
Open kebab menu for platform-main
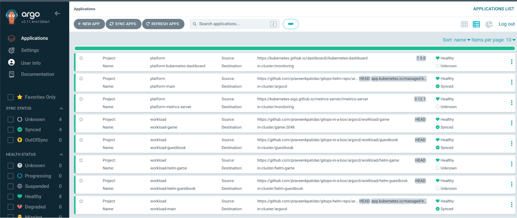512,82
